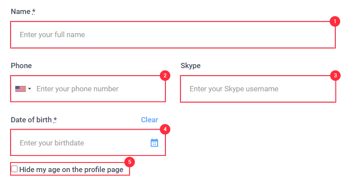The height and width of the screenshot is (190, 345).
Task: Click the red annotation badge numbered 3
Action: 335,76
